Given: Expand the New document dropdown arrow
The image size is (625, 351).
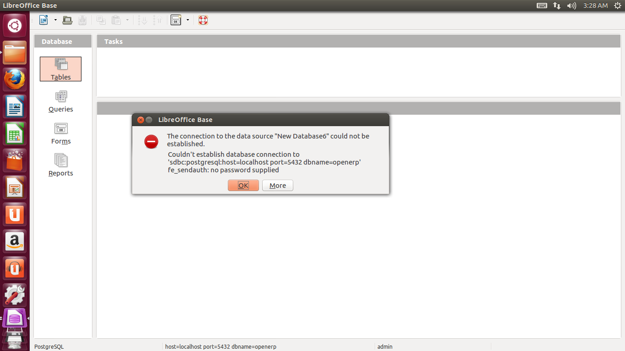Looking at the screenshot, I should tap(55, 20).
